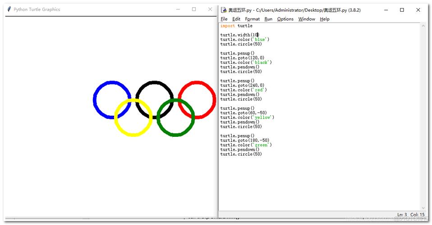432x225 pixels.
Task: Open the Options menu in IDLE
Action: (285, 19)
